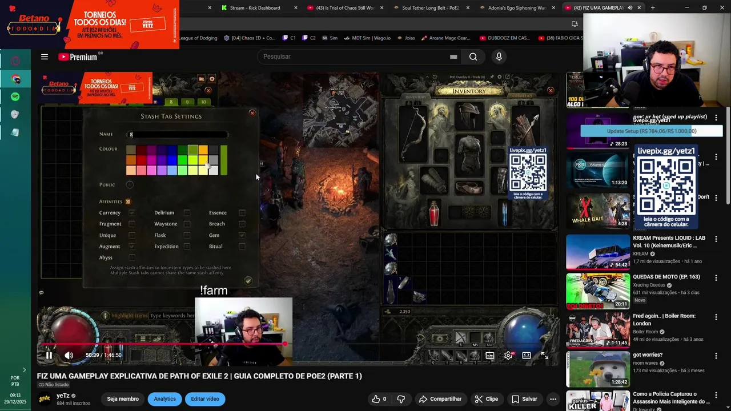Image resolution: width=731 pixels, height=411 pixels.
Task: Click the Editar vídeo button
Action: 205,399
